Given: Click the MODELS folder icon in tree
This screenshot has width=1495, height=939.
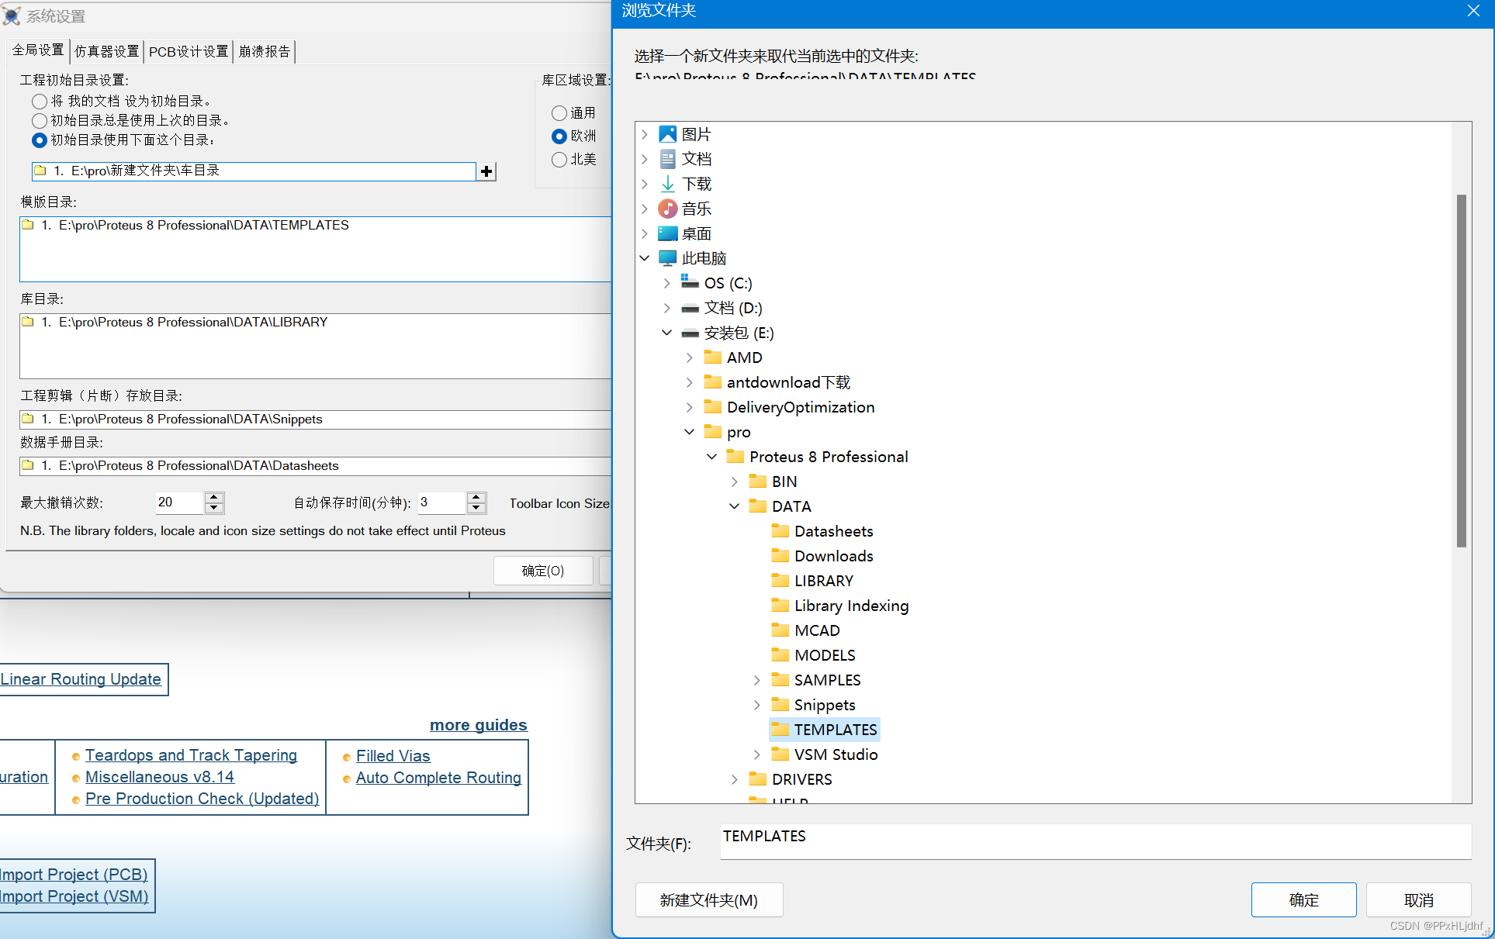Looking at the screenshot, I should [780, 654].
